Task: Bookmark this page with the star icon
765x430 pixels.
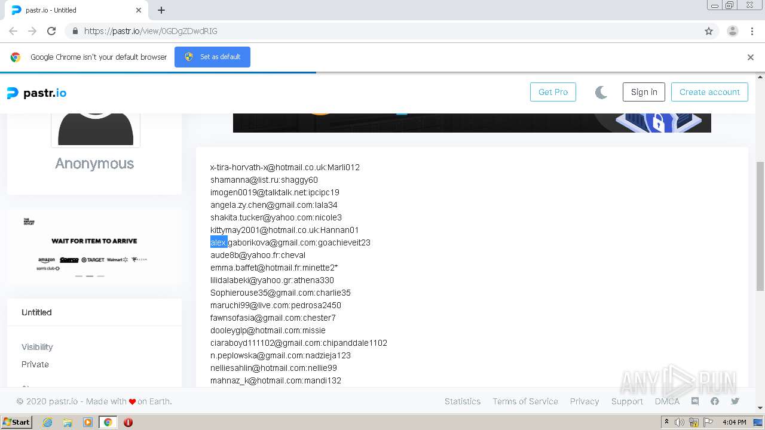Action: click(x=709, y=31)
